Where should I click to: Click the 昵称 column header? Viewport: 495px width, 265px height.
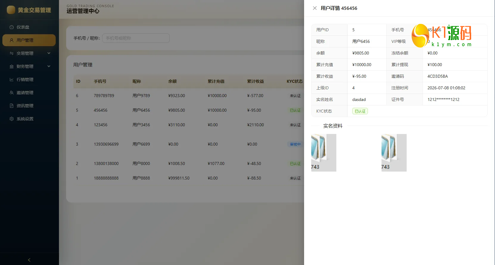[x=137, y=81]
